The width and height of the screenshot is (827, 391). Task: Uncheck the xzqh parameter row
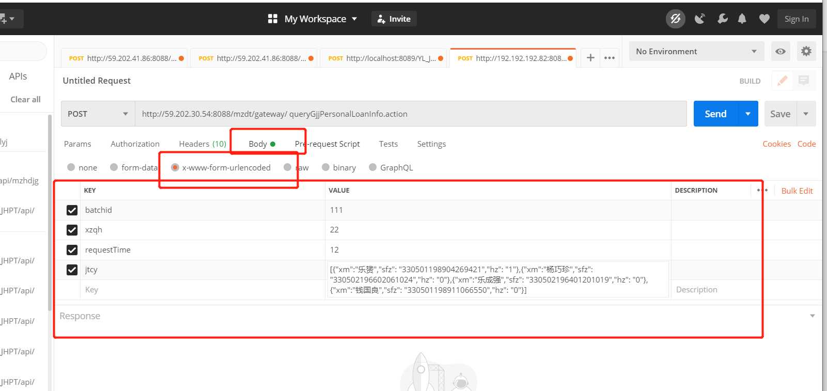72,230
